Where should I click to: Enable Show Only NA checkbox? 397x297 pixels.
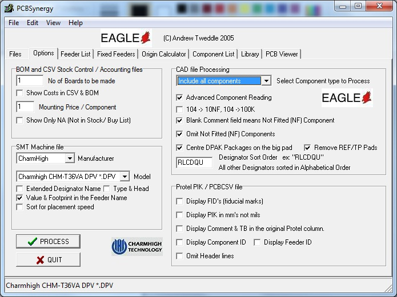point(19,120)
